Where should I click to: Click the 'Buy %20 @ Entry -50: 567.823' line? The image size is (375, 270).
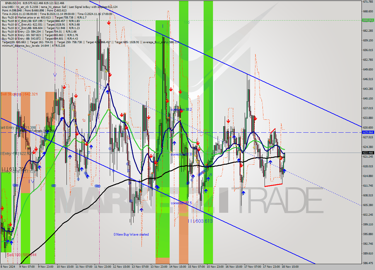click(40, 35)
